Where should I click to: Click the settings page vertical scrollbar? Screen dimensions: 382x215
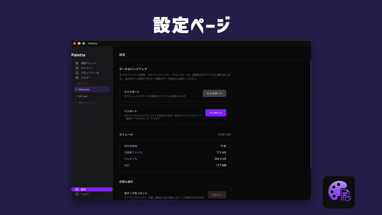tap(310, 115)
